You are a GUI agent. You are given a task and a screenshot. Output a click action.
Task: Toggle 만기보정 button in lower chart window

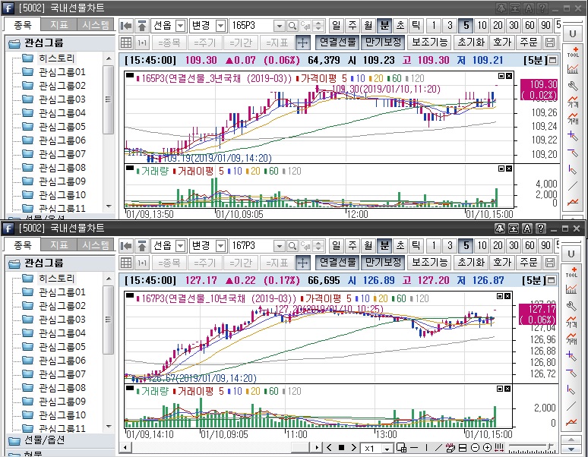pyautogui.click(x=382, y=262)
